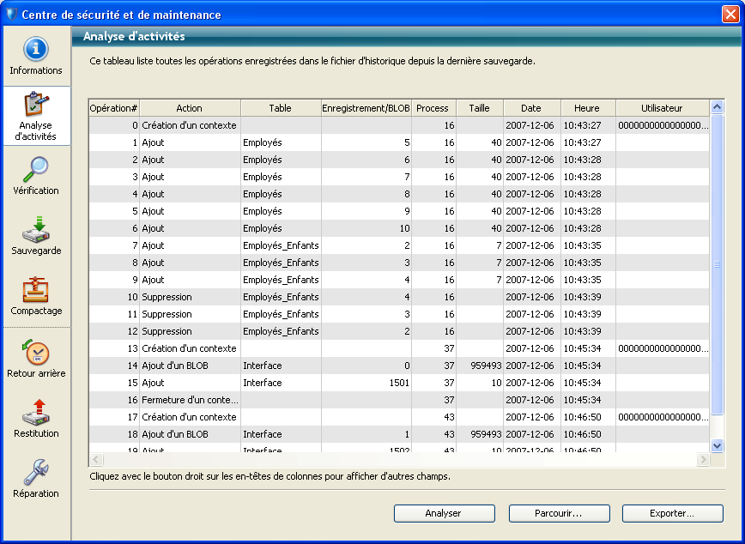Click the Utilisateur column header

662,108
